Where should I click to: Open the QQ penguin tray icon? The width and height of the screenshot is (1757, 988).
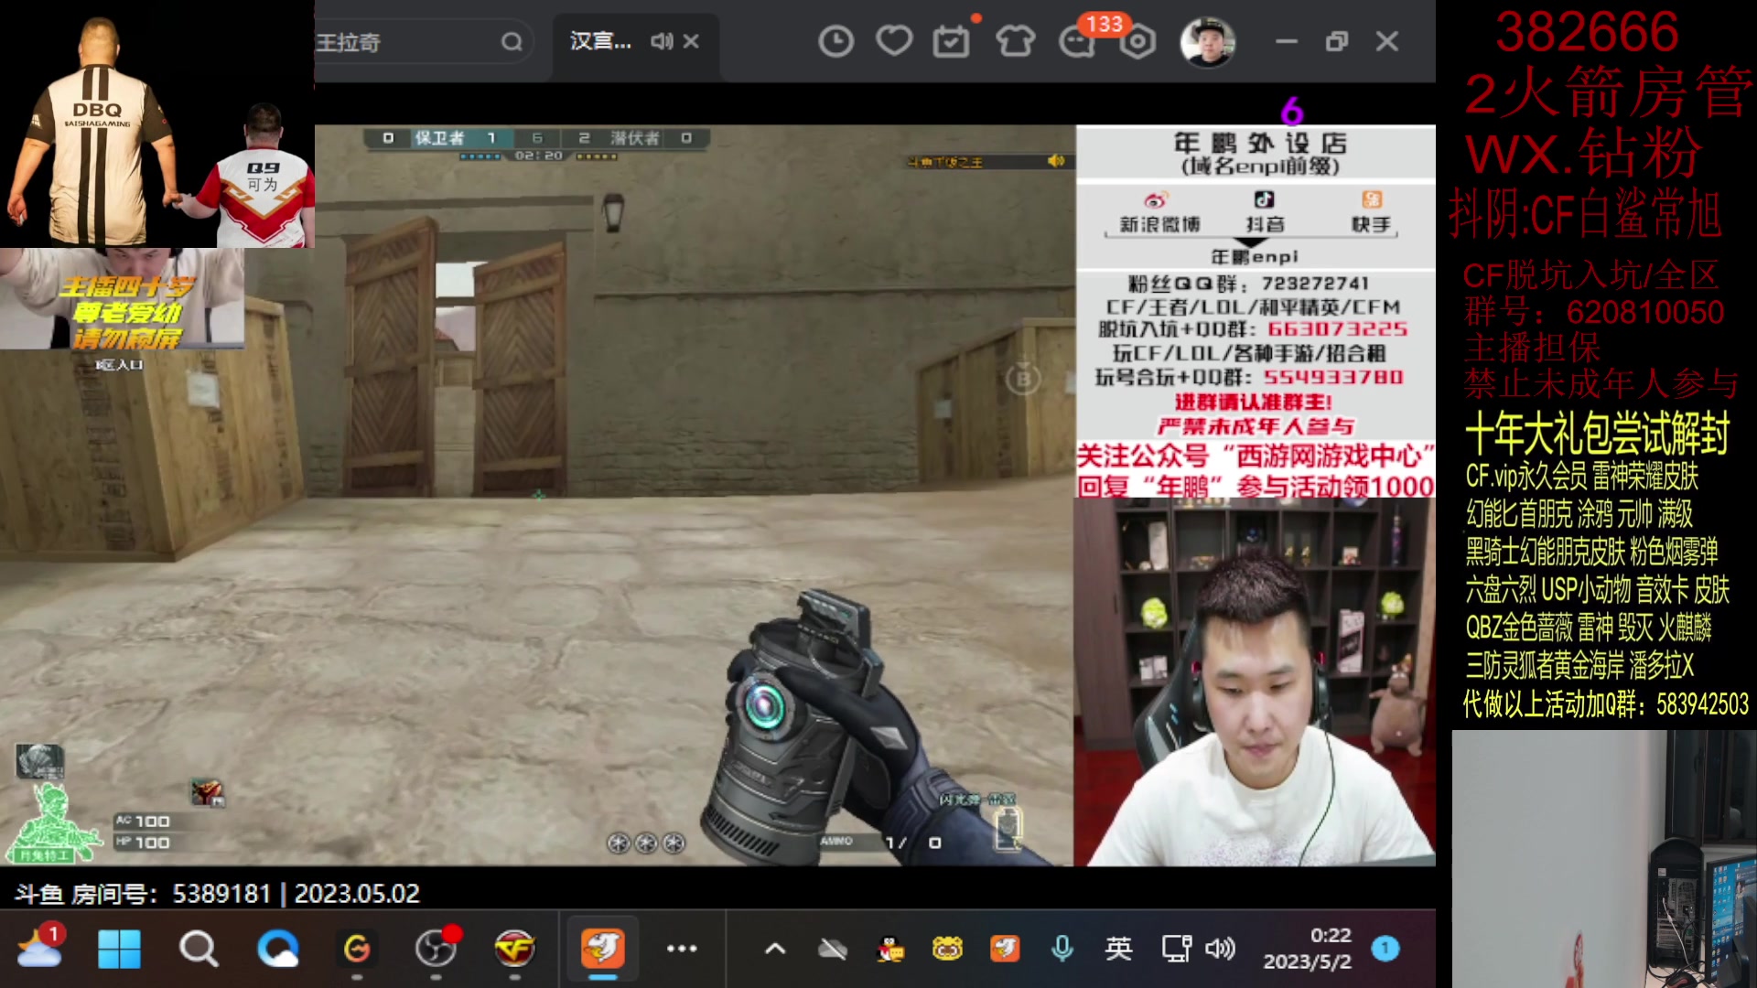pos(889,950)
